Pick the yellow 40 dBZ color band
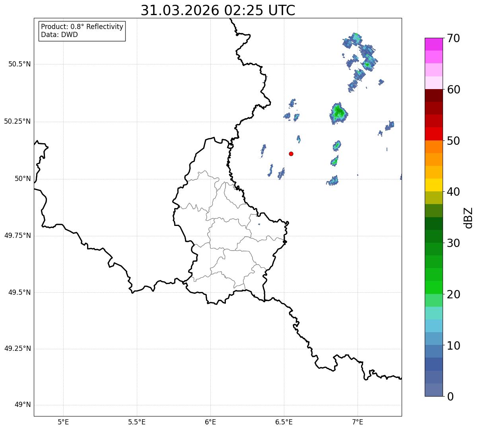The image size is (478, 430). pyautogui.click(x=433, y=185)
